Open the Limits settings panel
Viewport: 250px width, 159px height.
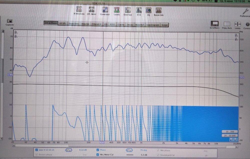(237, 24)
